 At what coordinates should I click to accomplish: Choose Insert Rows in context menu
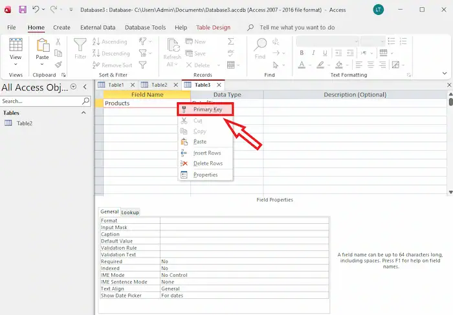pos(206,153)
